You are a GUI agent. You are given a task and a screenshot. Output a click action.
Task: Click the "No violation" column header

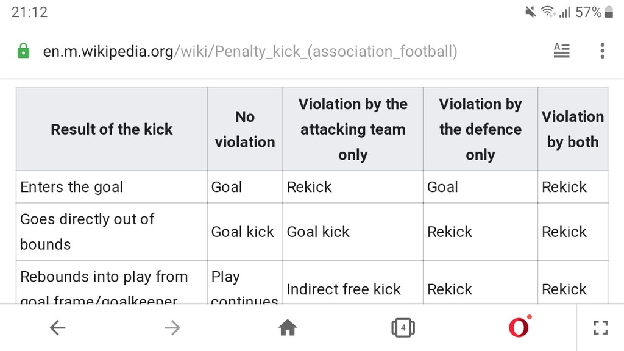(245, 129)
